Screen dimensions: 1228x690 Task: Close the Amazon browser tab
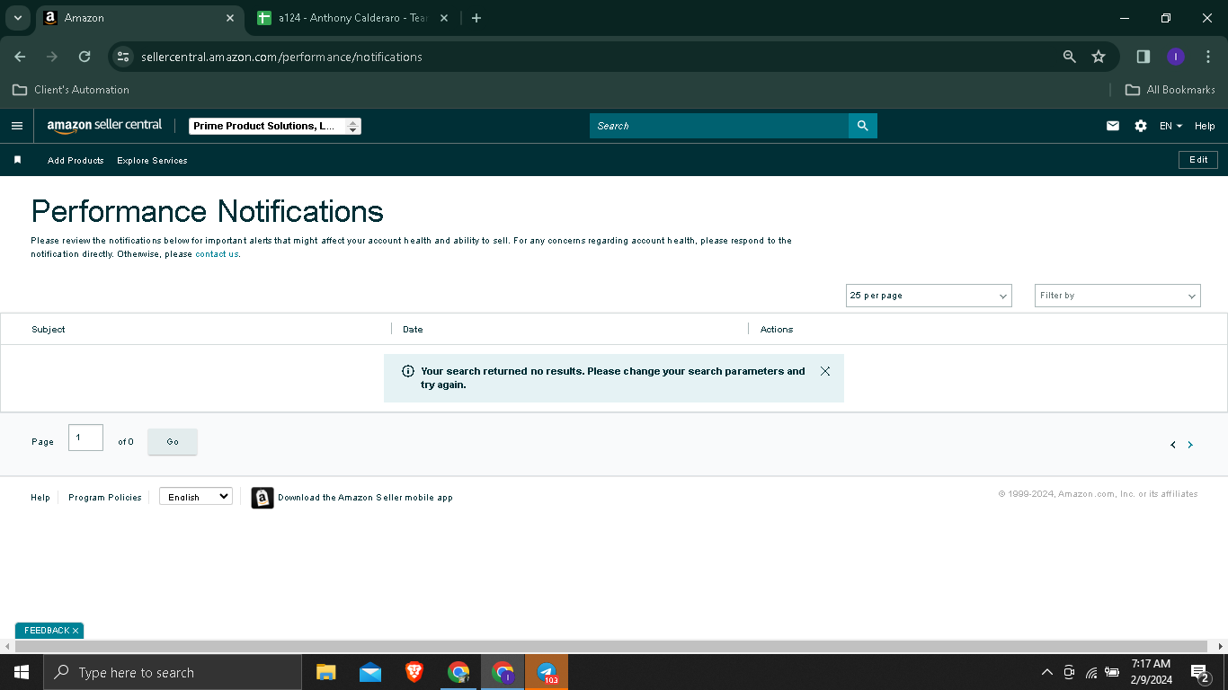230,18
